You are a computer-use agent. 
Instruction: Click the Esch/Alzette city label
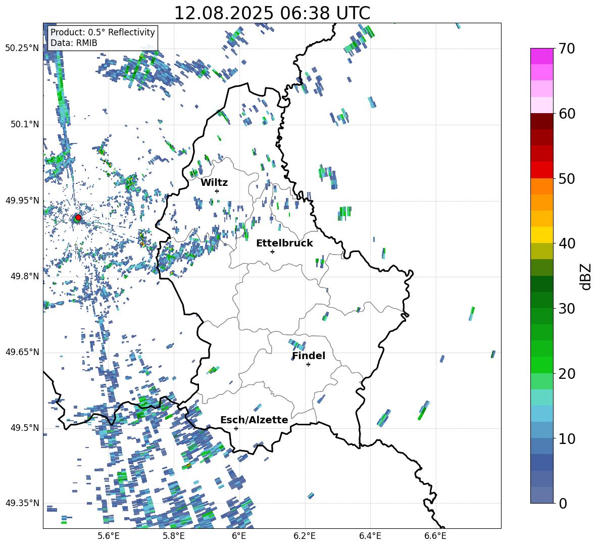[255, 420]
